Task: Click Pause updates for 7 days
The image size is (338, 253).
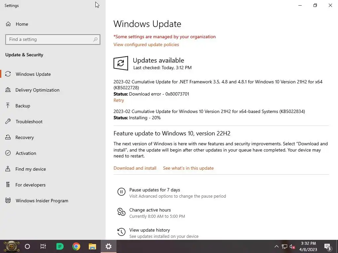Action: click(154, 190)
